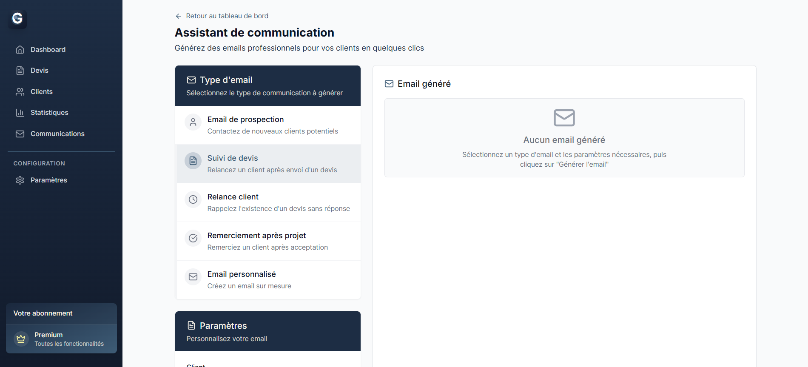The height and width of the screenshot is (367, 808).
Task: Choose the Suivi de devis email type
Action: pos(268,164)
